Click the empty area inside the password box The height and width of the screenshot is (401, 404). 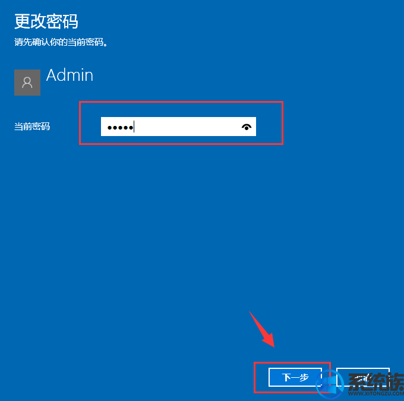(x=188, y=127)
